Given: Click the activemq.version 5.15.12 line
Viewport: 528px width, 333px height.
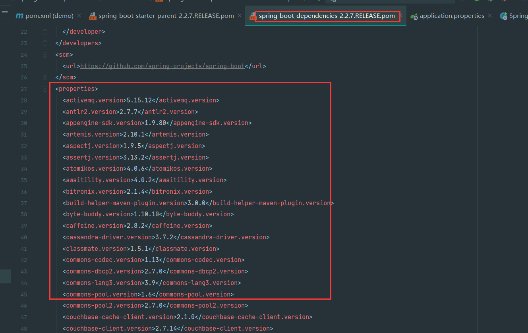Looking at the screenshot, I should click(141, 100).
